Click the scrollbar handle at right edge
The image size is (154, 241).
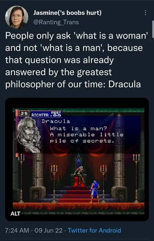[153, 29]
